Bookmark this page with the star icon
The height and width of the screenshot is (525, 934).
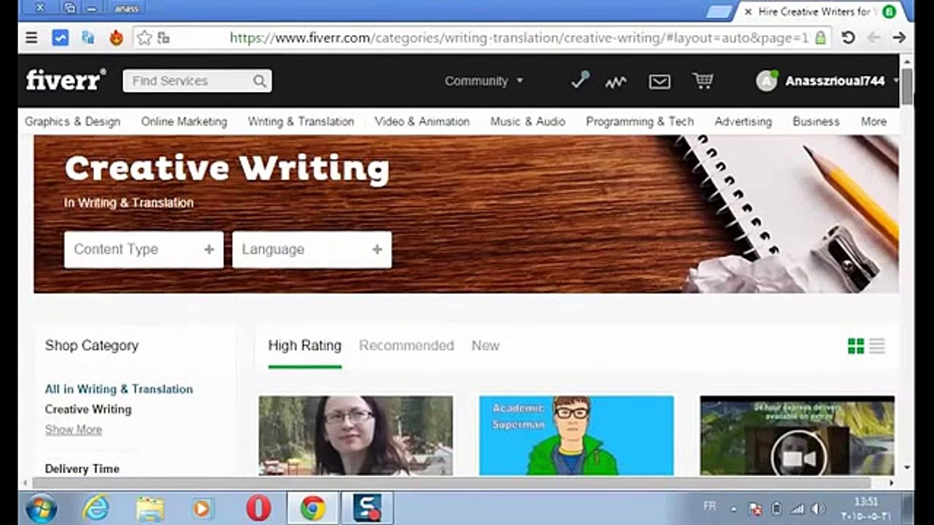click(x=144, y=38)
